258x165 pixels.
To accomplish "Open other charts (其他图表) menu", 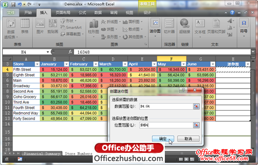I will pos(134,37).
